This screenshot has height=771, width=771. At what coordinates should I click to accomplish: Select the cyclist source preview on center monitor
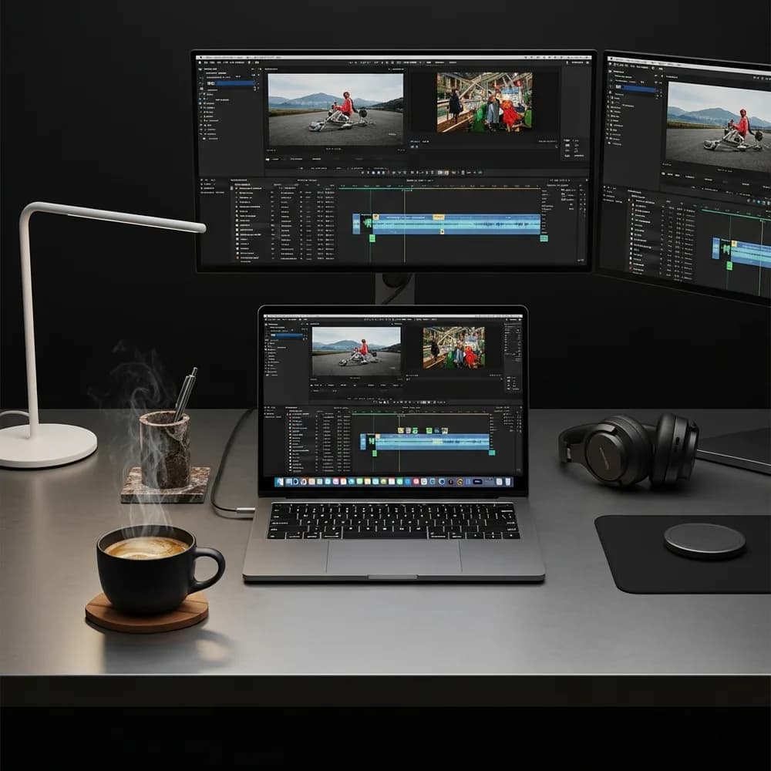click(x=335, y=109)
